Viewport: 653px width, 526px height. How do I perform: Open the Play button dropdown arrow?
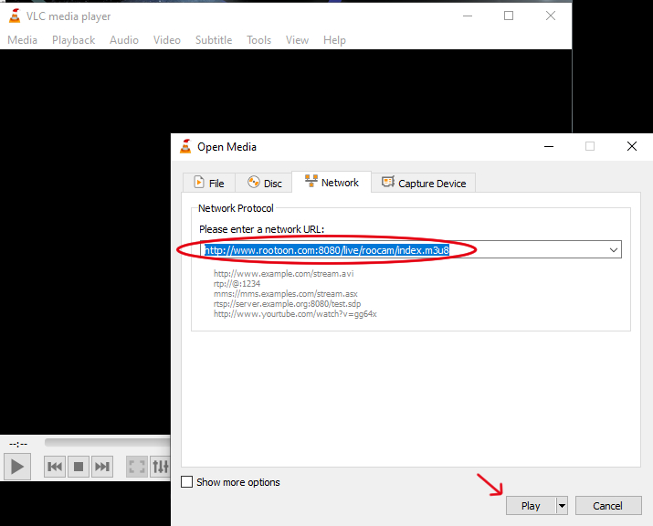pos(562,506)
